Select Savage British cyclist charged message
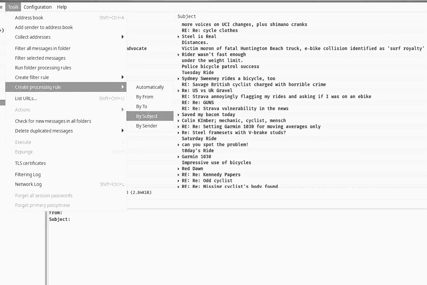427x285 pixels. click(x=254, y=84)
